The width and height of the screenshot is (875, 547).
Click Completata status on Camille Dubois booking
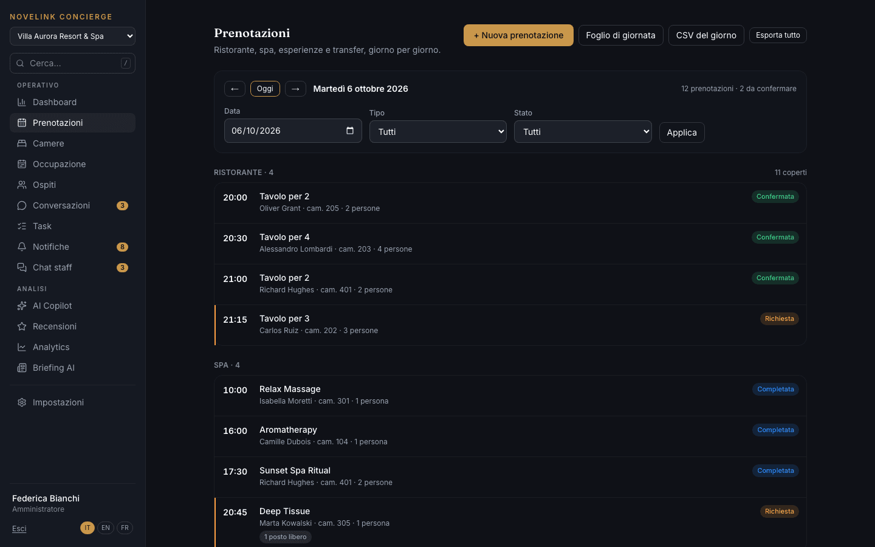[775, 430]
